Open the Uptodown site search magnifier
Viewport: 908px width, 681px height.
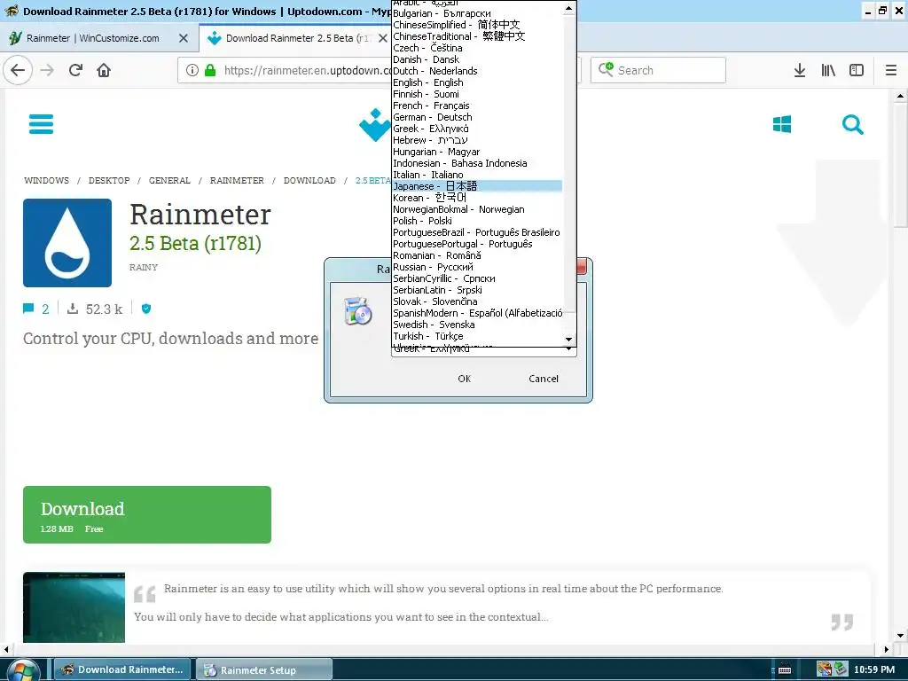point(852,124)
